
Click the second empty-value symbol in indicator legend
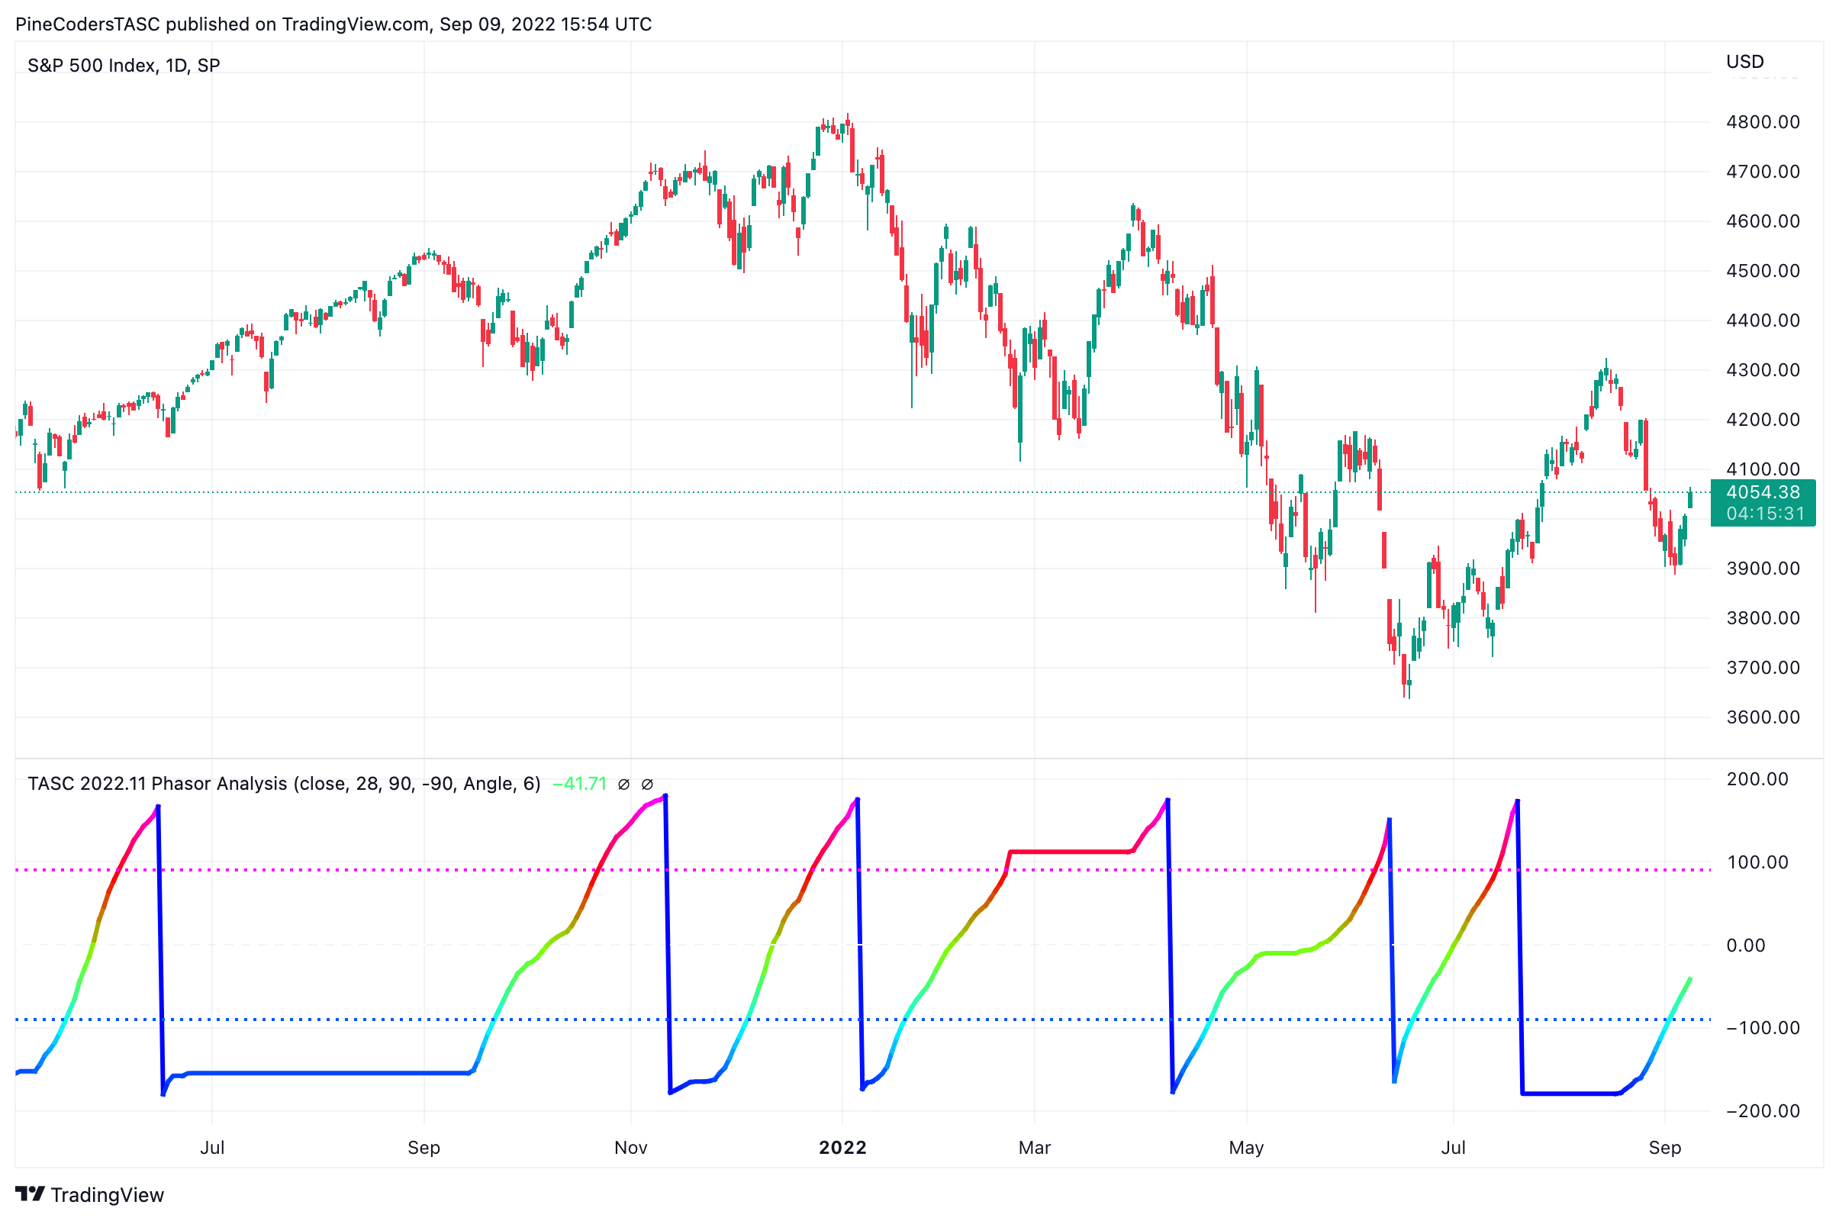pyautogui.click(x=647, y=784)
